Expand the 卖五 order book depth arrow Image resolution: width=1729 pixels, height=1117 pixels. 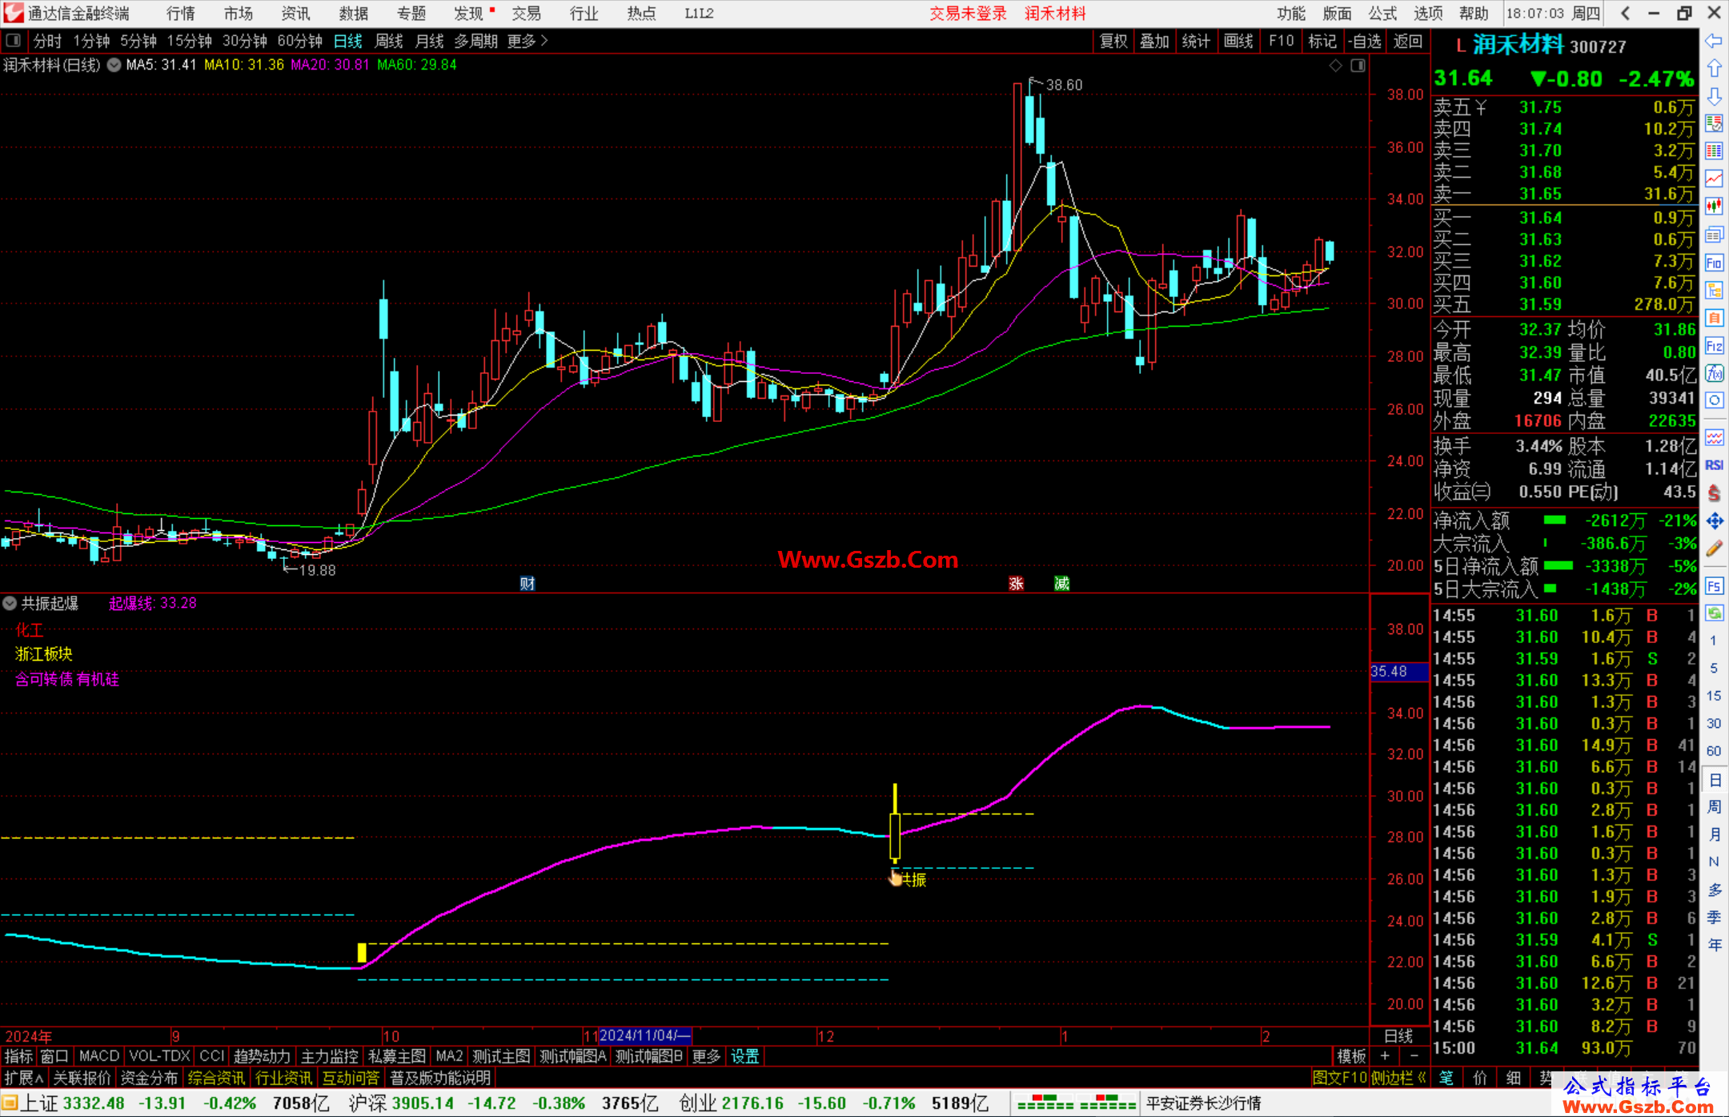[1481, 107]
